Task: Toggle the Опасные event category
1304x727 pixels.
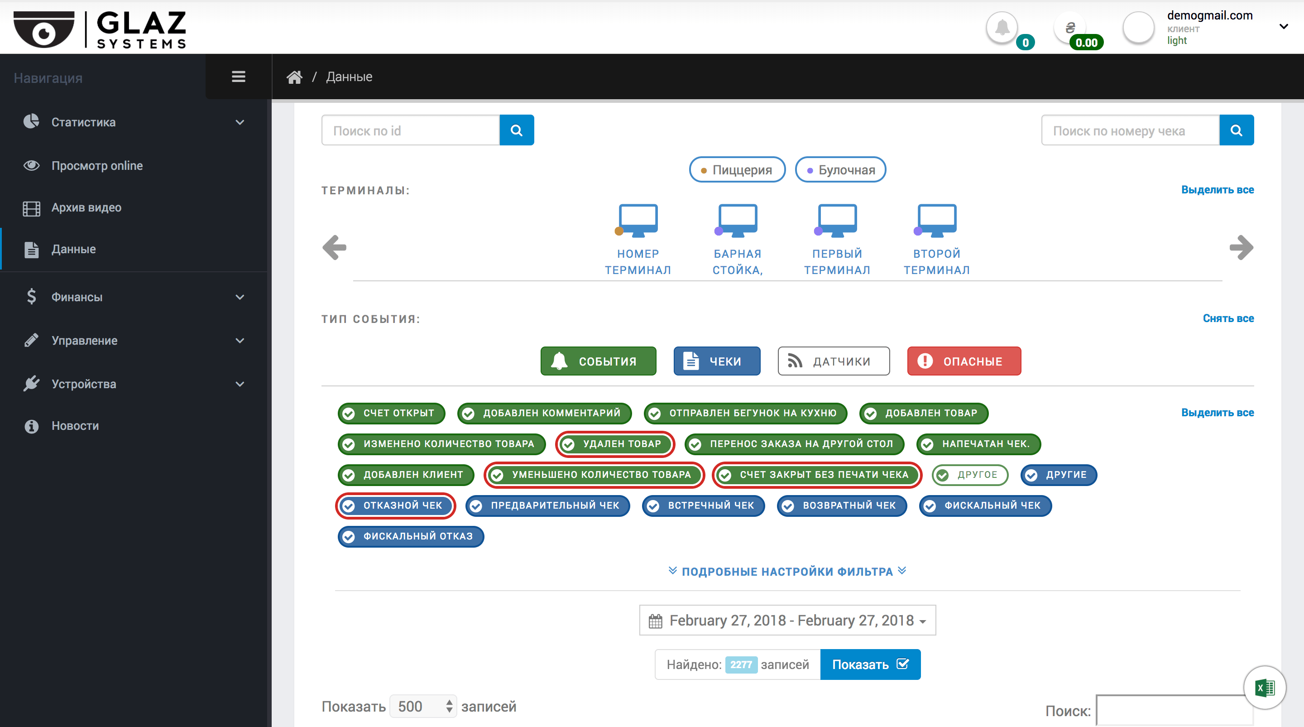Action: 964,361
